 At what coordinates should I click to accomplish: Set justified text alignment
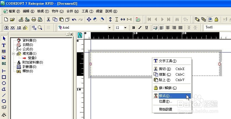coord(180,27)
